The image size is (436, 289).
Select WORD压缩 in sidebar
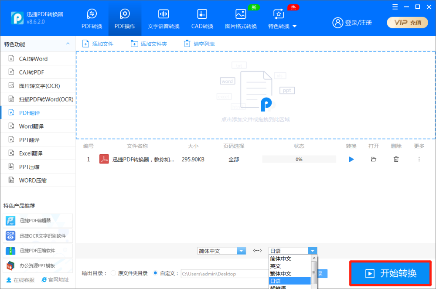(x=38, y=180)
